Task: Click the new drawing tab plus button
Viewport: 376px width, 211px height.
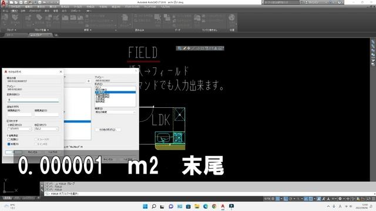Action: [x=56, y=35]
